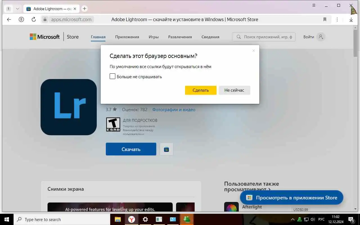Reload the page with the refresh icon
Viewport: 360px width, 225px height.
pos(34,19)
